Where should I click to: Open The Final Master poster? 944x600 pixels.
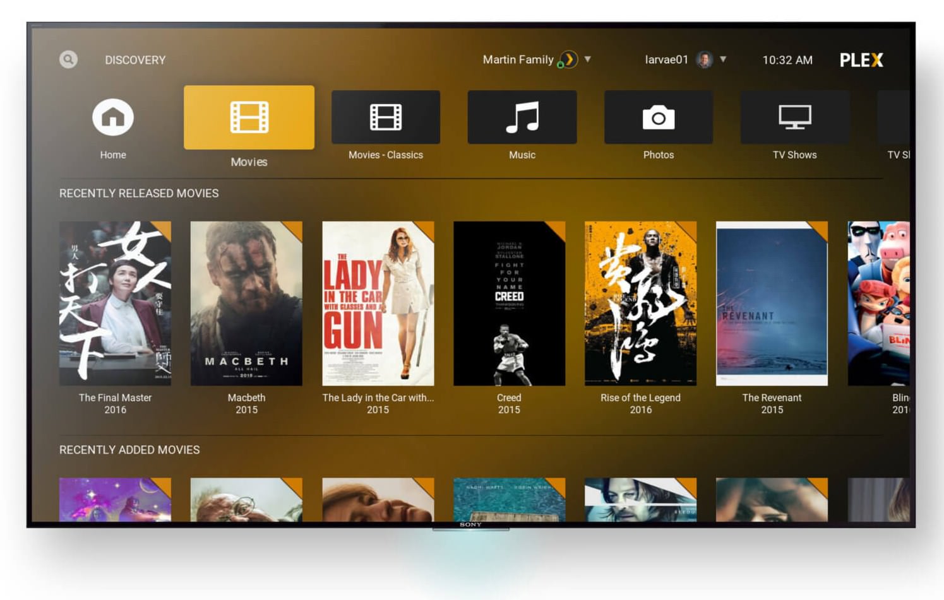pyautogui.click(x=115, y=303)
